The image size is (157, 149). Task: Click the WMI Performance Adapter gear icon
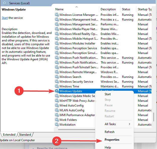point(57,115)
